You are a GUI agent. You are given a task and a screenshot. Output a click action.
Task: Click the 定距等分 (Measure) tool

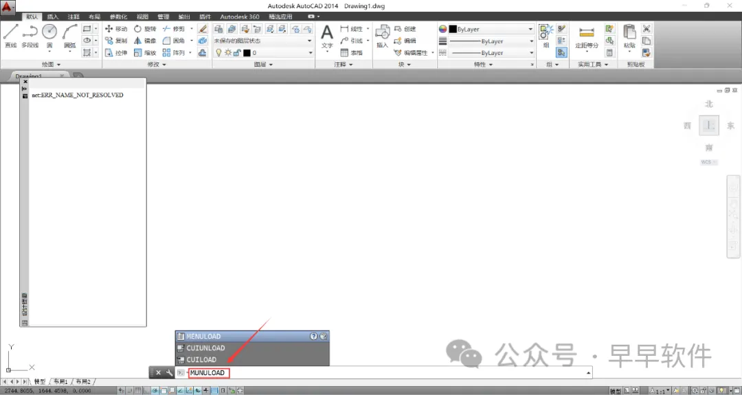(586, 37)
